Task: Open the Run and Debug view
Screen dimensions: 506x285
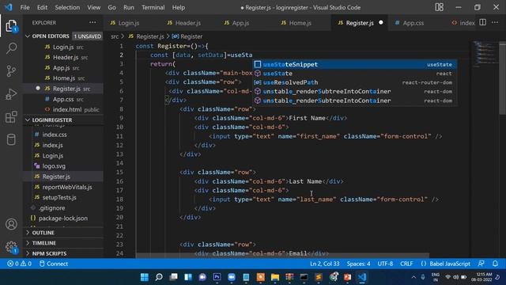Action: point(11,94)
